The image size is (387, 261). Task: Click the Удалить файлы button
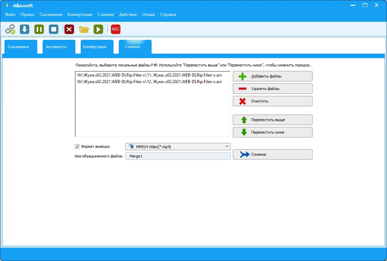point(272,89)
